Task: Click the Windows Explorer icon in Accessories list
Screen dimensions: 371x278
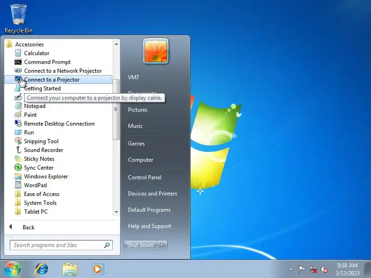Action: [x=18, y=177]
